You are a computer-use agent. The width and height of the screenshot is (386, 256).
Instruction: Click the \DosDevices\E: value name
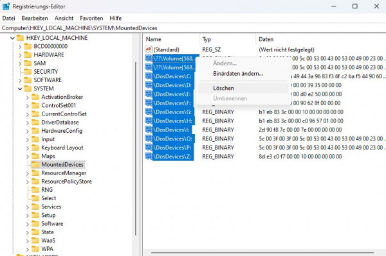click(x=172, y=94)
